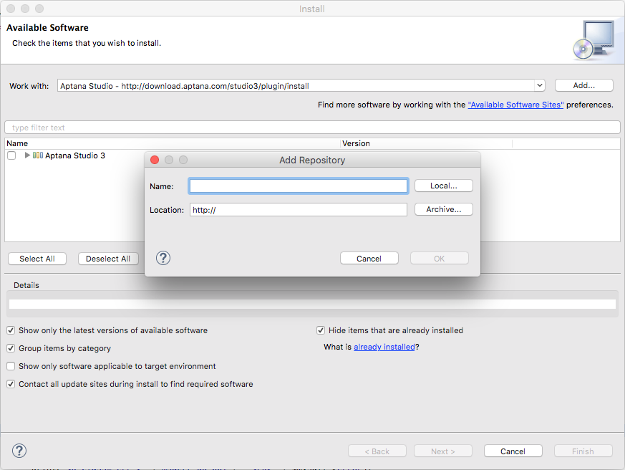Focus the repository Name input field
The image size is (625, 470).
click(x=298, y=186)
